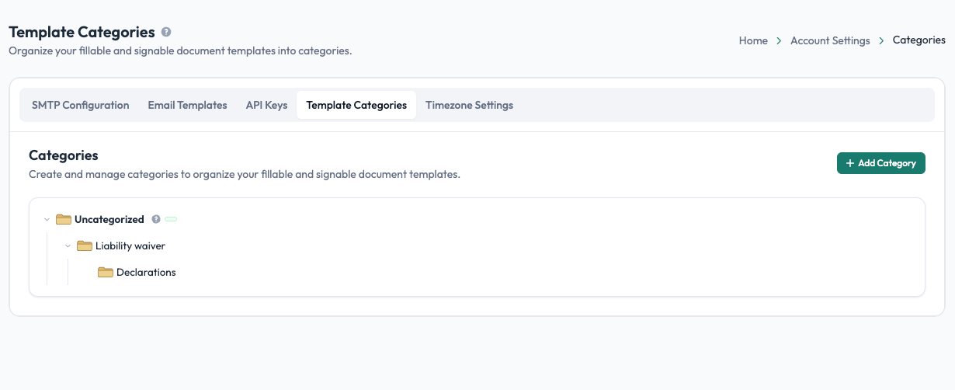The image size is (955, 390).
Task: Select the Liability waiver category label
Action: click(130, 246)
